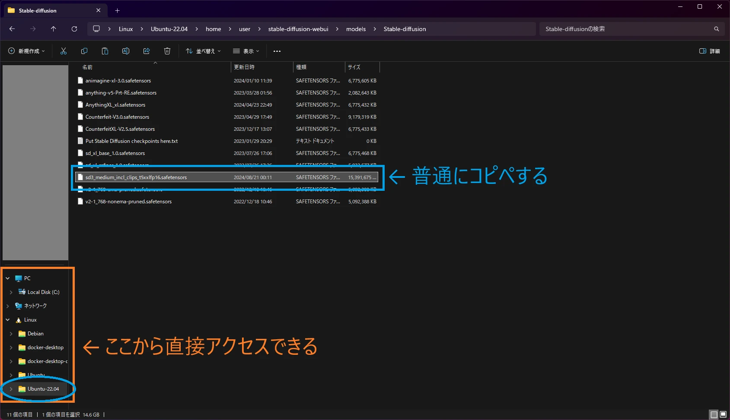Click the PC monitor icon in address bar
730x420 pixels.
point(96,29)
